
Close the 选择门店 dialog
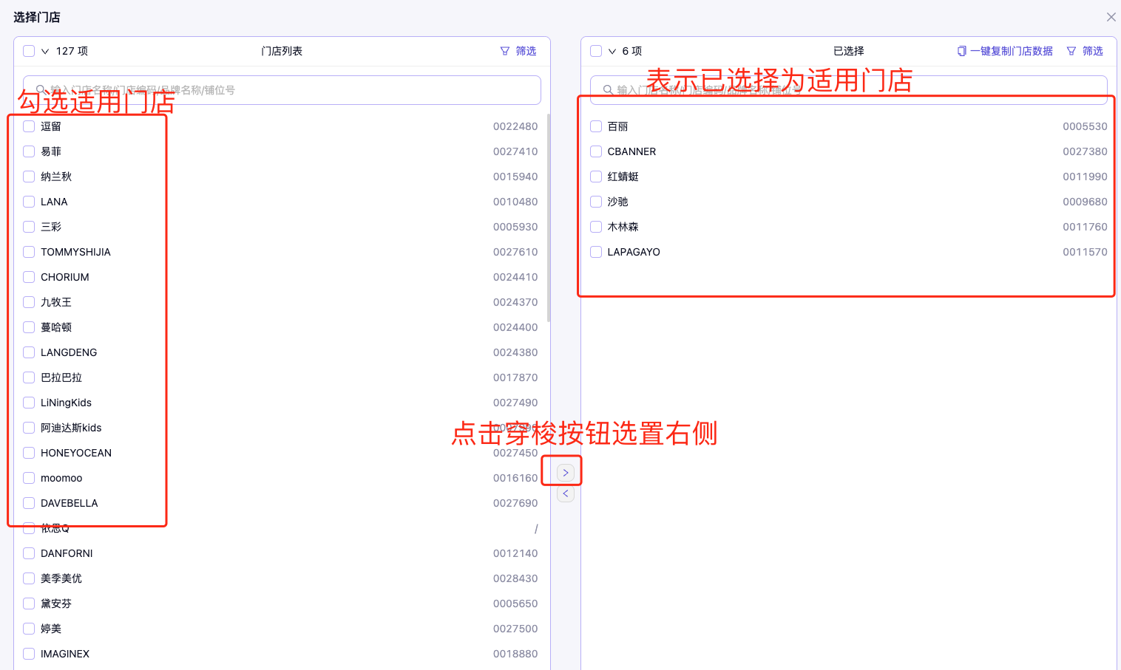[1111, 17]
